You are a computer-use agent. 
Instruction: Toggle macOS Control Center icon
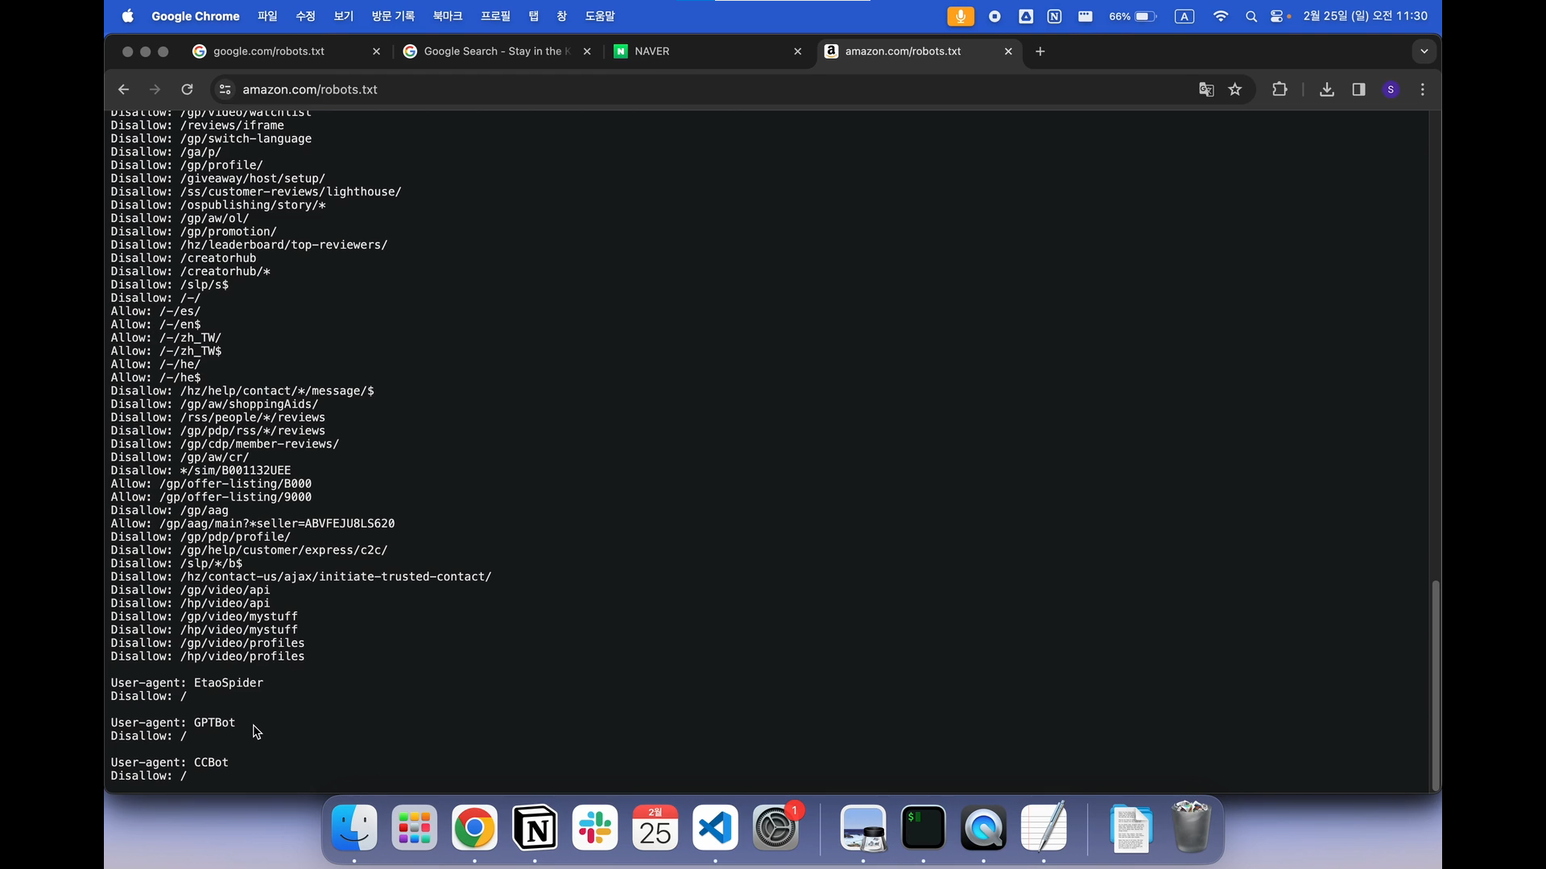coord(1276,16)
